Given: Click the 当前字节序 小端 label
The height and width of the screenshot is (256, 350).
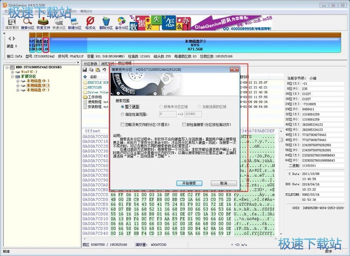Looking at the screenshot, I should click(x=301, y=78).
